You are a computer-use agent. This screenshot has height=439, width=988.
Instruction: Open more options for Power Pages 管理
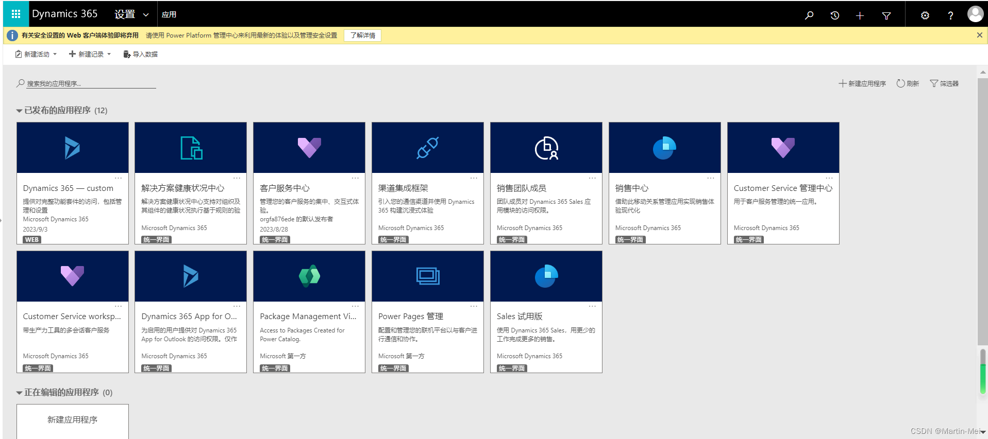click(474, 306)
